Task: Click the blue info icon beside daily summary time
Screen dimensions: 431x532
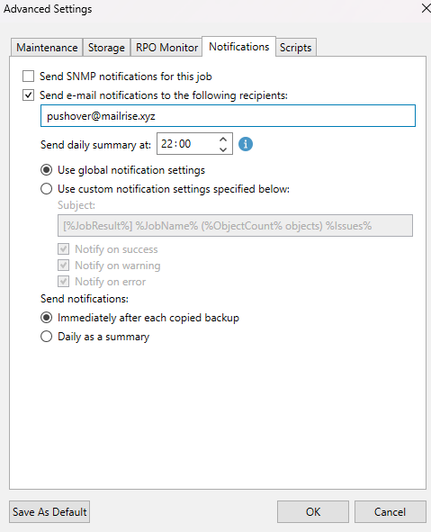Action: point(246,144)
